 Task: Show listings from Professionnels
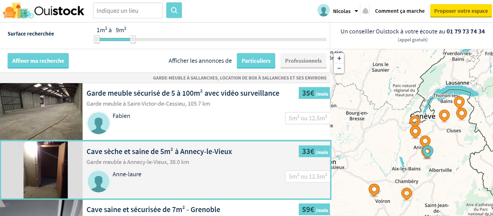point(303,61)
